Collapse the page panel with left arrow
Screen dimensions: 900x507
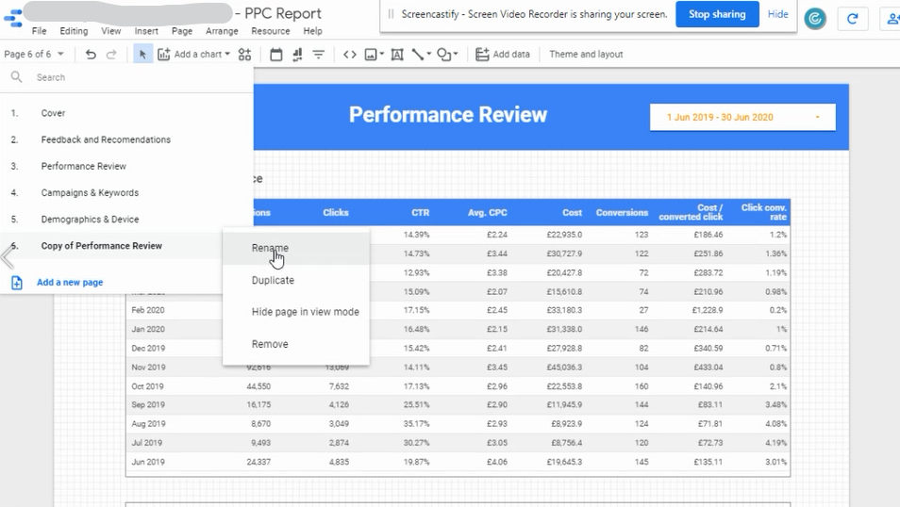point(8,256)
